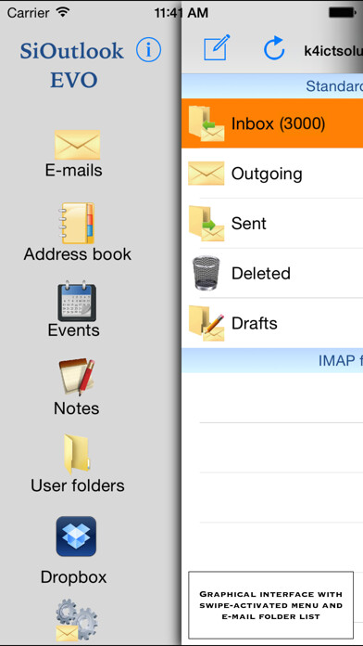Tap the Events menu label
363x646 pixels.
73,330
